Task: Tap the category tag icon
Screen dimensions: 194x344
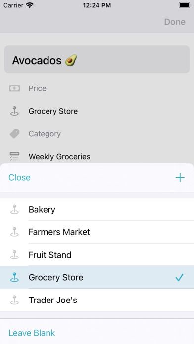Action: (x=14, y=134)
